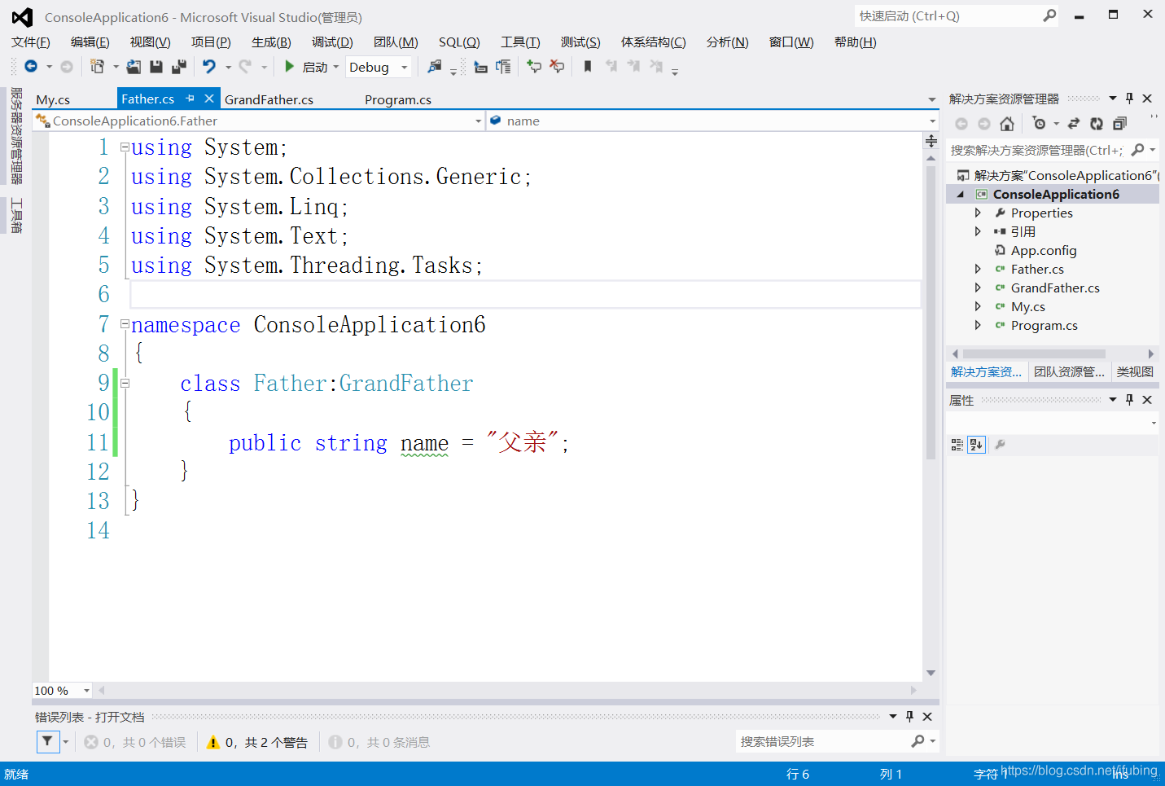Switch to the 团队资源管... tab
Image resolution: width=1165 pixels, height=786 pixels.
click(x=1069, y=371)
